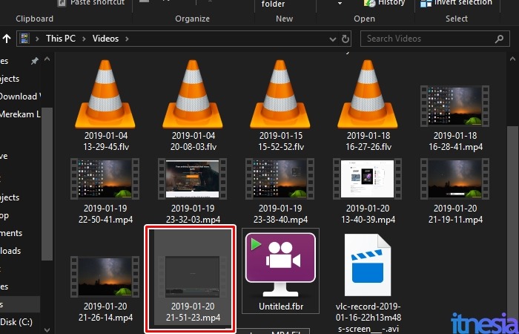Click Paste shortcut in Clipboard group
The width and height of the screenshot is (519, 334).
coord(91,3)
